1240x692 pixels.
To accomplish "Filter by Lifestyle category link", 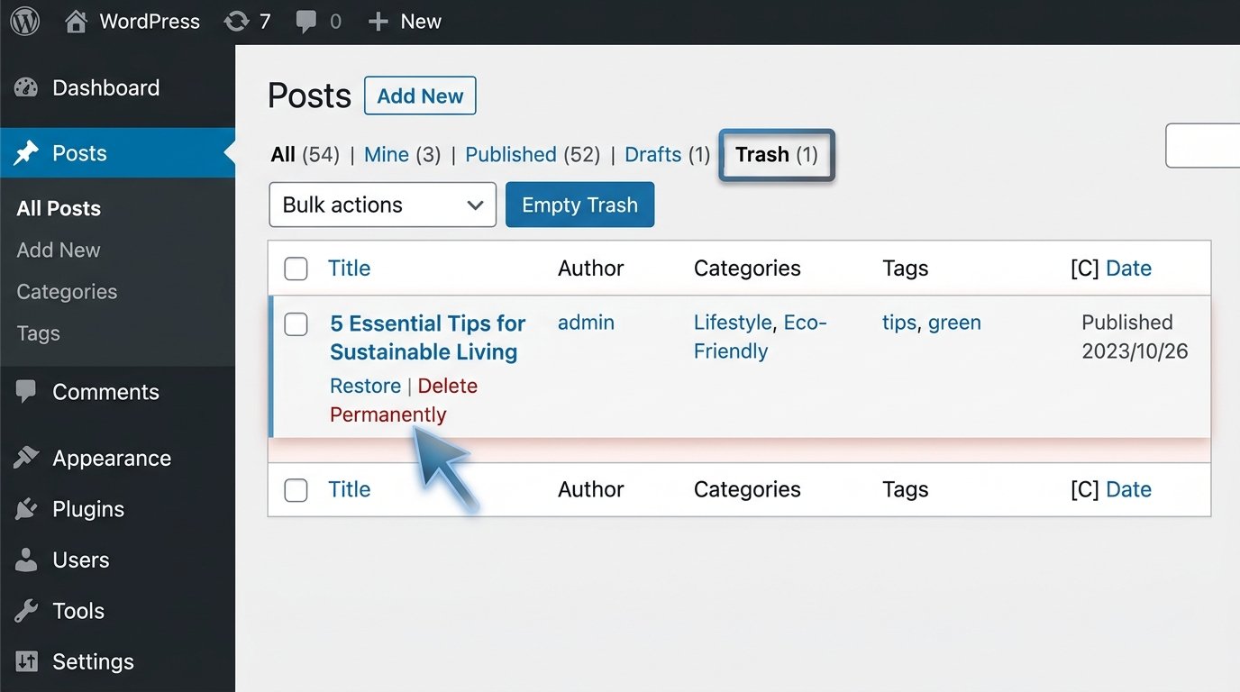I will pyautogui.click(x=733, y=323).
